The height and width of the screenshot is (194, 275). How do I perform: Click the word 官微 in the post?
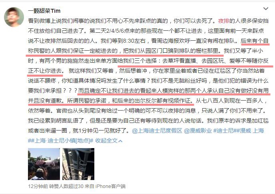62,111
